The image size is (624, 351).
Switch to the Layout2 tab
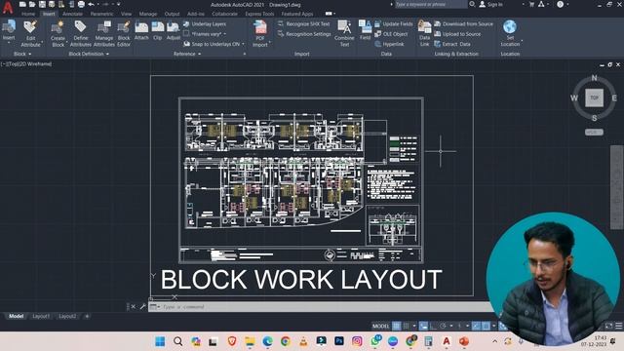tap(67, 316)
